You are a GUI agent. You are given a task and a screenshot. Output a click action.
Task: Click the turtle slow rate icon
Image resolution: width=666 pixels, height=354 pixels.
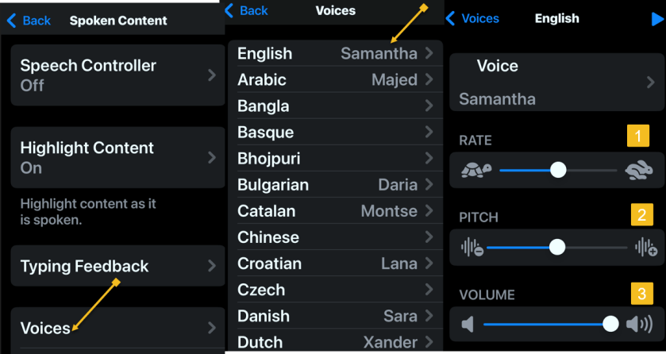tap(476, 170)
